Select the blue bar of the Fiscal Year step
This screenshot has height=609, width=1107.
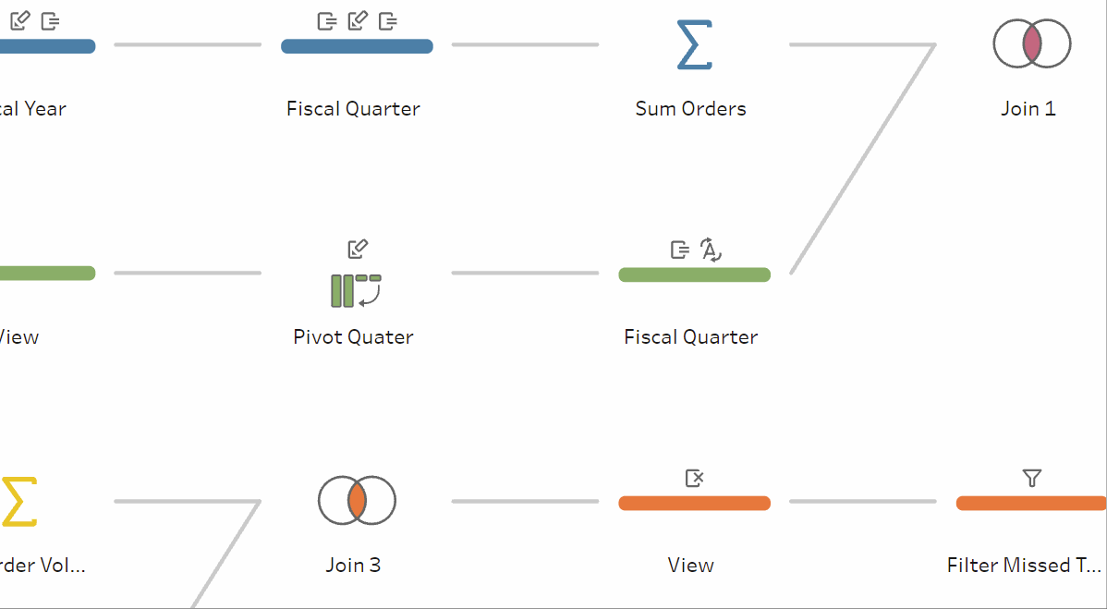47,46
